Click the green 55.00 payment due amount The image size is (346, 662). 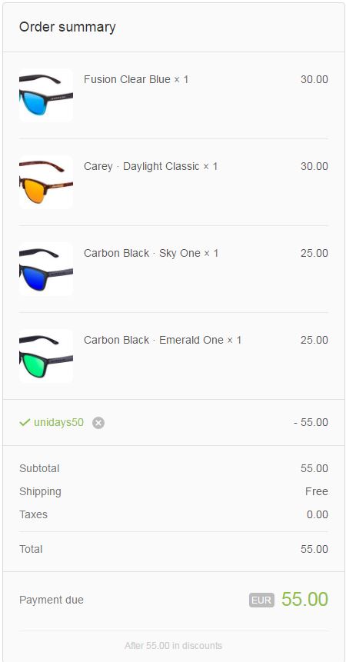[x=304, y=600]
